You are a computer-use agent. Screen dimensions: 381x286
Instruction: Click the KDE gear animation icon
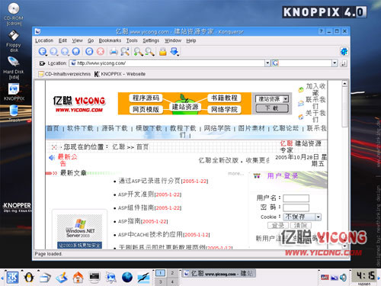click(344, 52)
